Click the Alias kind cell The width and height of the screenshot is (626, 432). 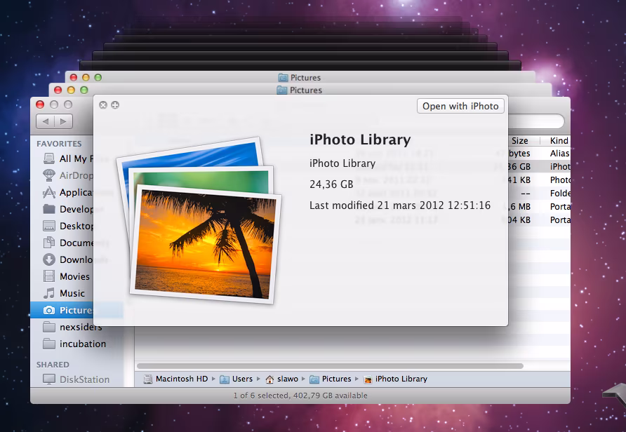(560, 154)
